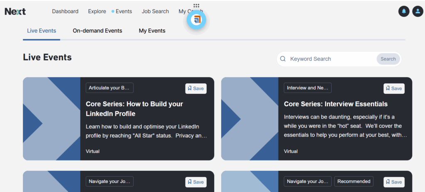Go to Explore in the navigation
Screen dimensions: 425x192
coord(97,12)
